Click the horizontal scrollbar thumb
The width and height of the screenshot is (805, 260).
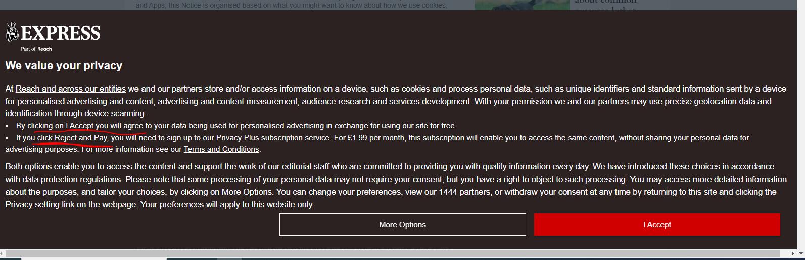tap(393, 253)
